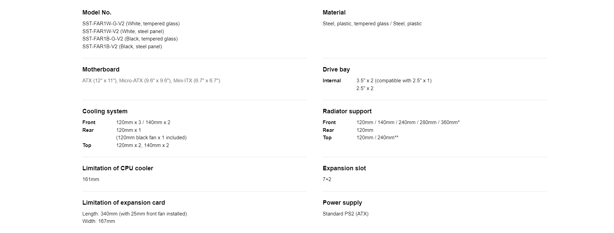The width and height of the screenshot is (614, 233).
Task: Click the Cooling system heading
Action: pyautogui.click(x=105, y=111)
